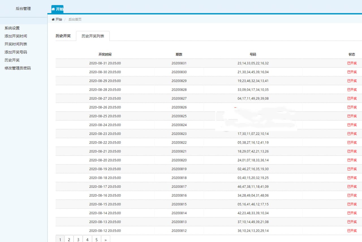This screenshot has width=362, height=242.
Task: Go to 添加开奖号码 in the sidebar
Action: [16, 52]
